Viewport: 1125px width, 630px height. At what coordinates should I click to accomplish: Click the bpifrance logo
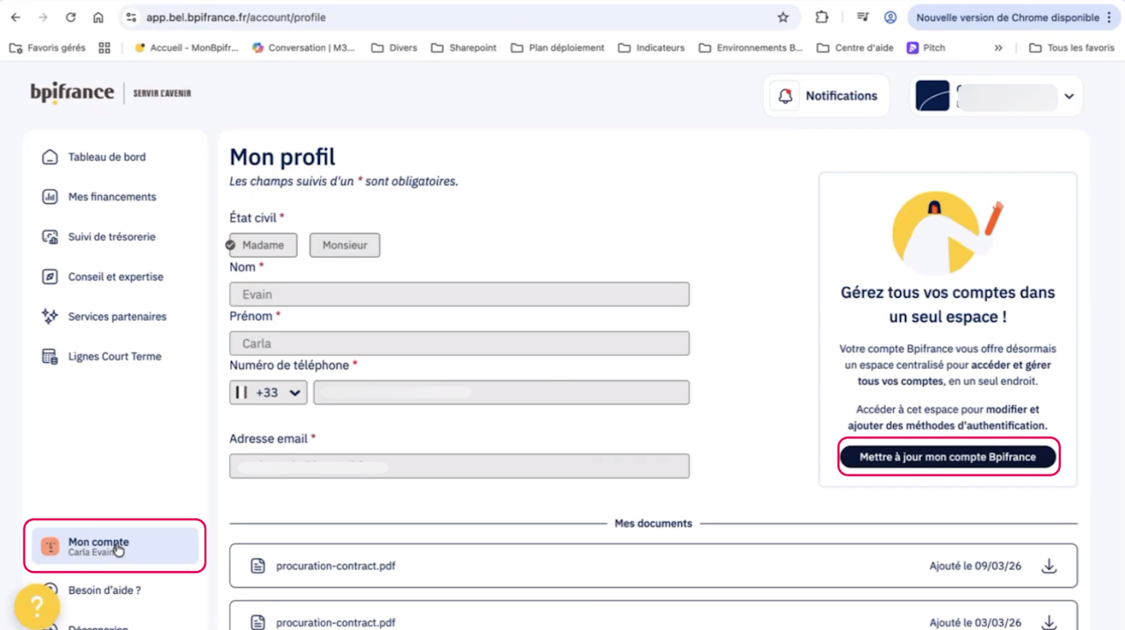tap(72, 92)
